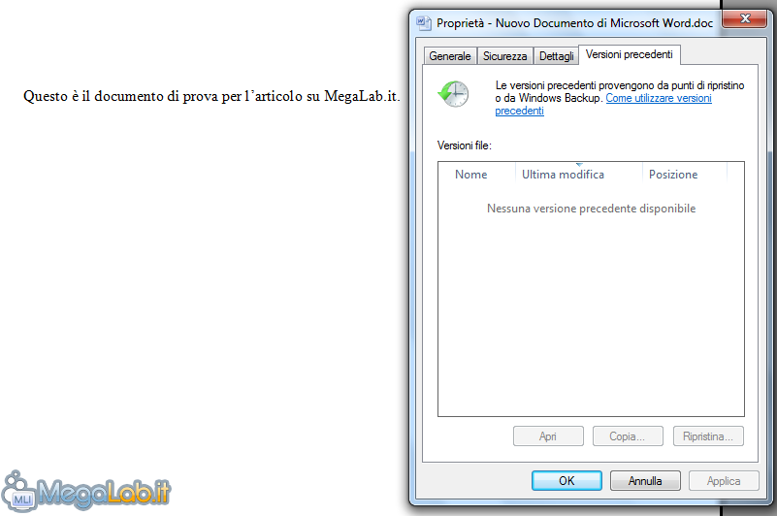Screen dimensions: 777x516
Task: Close the Proprietà dialog with X
Action: point(744,18)
